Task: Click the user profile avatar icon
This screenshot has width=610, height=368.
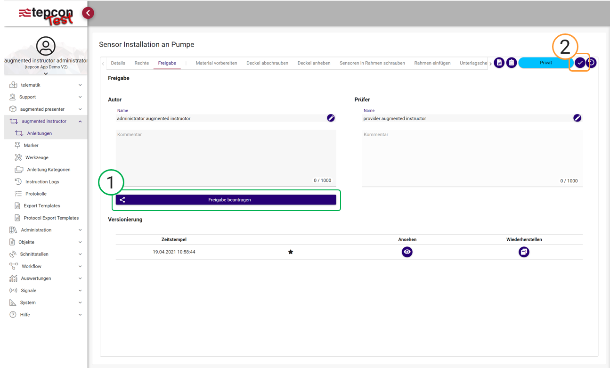Action: click(x=46, y=46)
